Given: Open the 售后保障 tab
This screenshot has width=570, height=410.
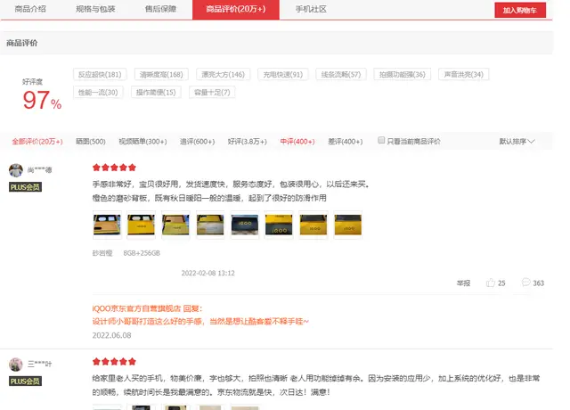Looking at the screenshot, I should pyautogui.click(x=160, y=9).
